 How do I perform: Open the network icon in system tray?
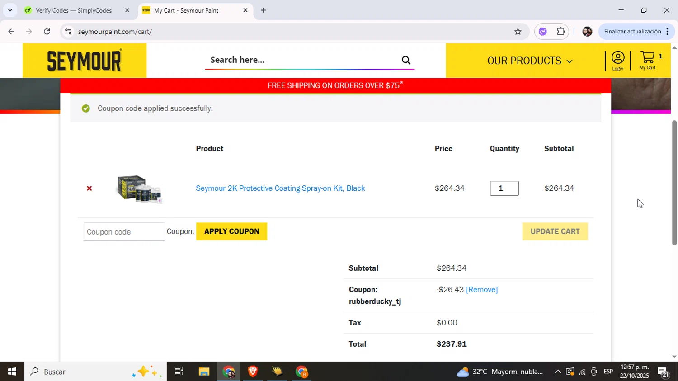pos(582,372)
